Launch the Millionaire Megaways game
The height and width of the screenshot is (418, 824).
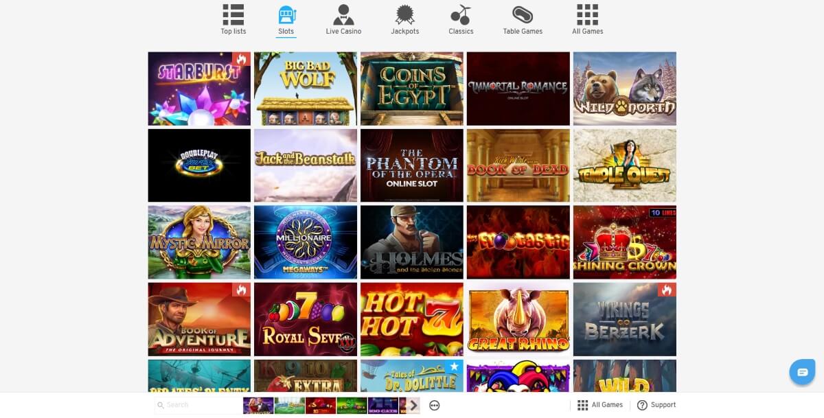click(306, 242)
